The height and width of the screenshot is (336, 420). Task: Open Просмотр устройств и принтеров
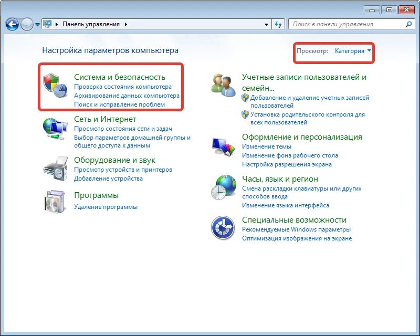coord(123,170)
